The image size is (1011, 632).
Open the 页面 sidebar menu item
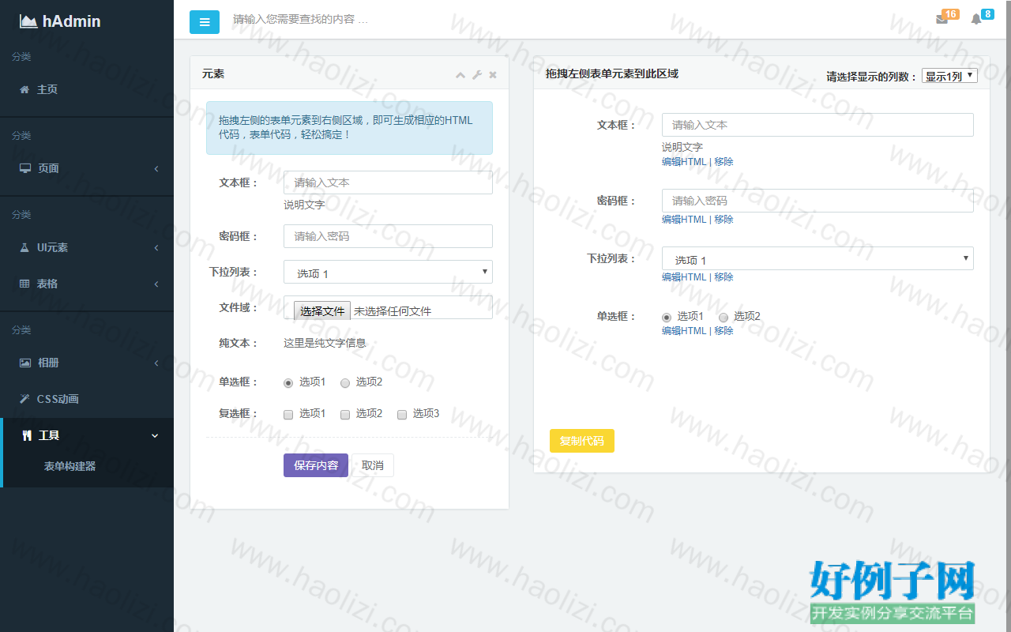pyautogui.click(x=87, y=168)
